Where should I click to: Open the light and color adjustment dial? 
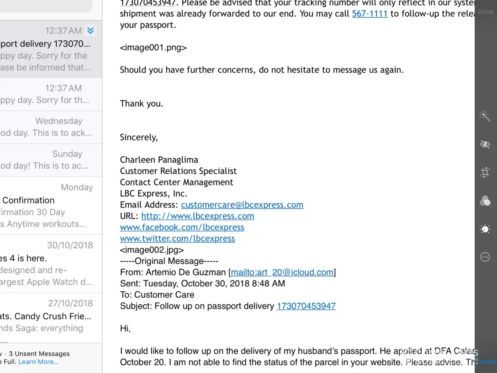coord(485,229)
